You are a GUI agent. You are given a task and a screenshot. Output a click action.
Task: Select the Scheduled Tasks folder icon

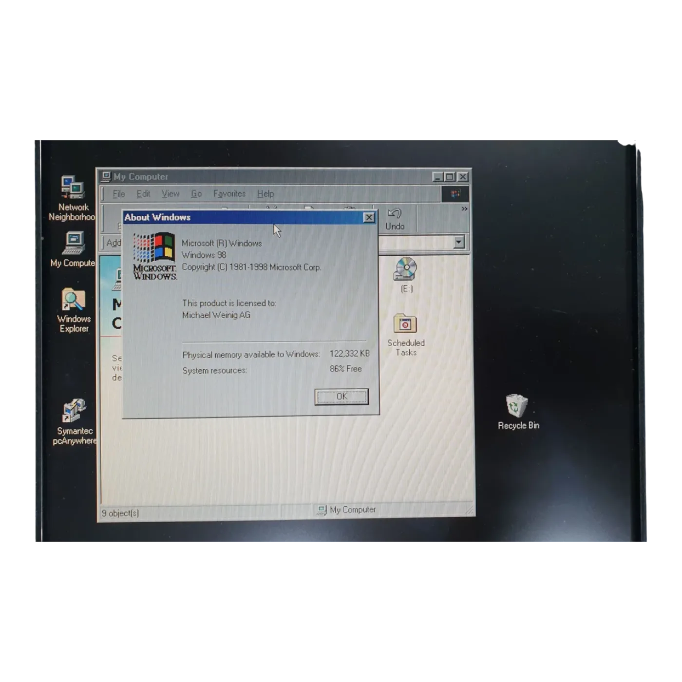pos(406,335)
